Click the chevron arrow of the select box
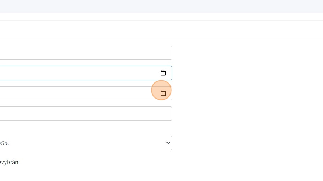 click(168, 143)
